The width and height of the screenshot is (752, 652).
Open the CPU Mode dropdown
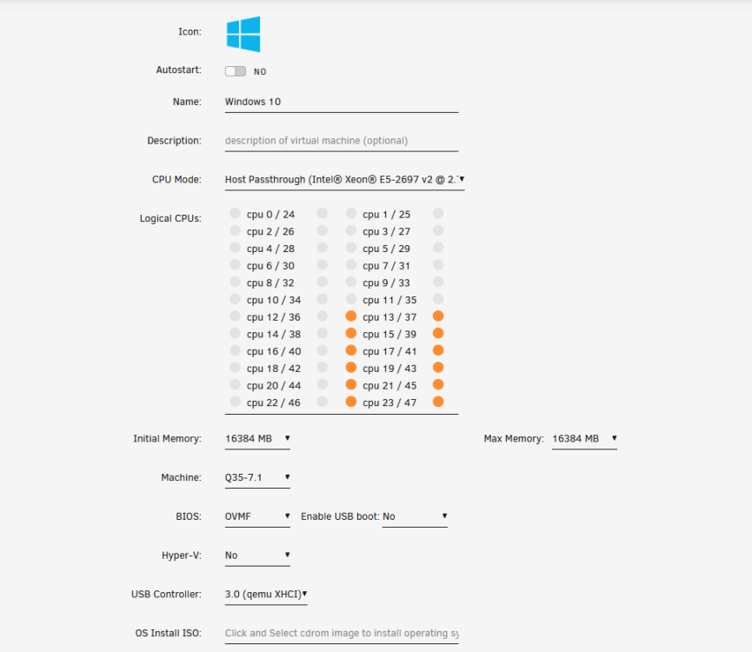click(x=344, y=180)
